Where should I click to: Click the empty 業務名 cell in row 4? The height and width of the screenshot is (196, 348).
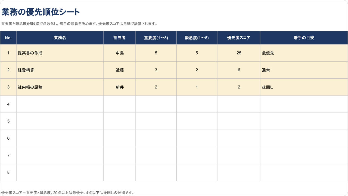click(60, 104)
